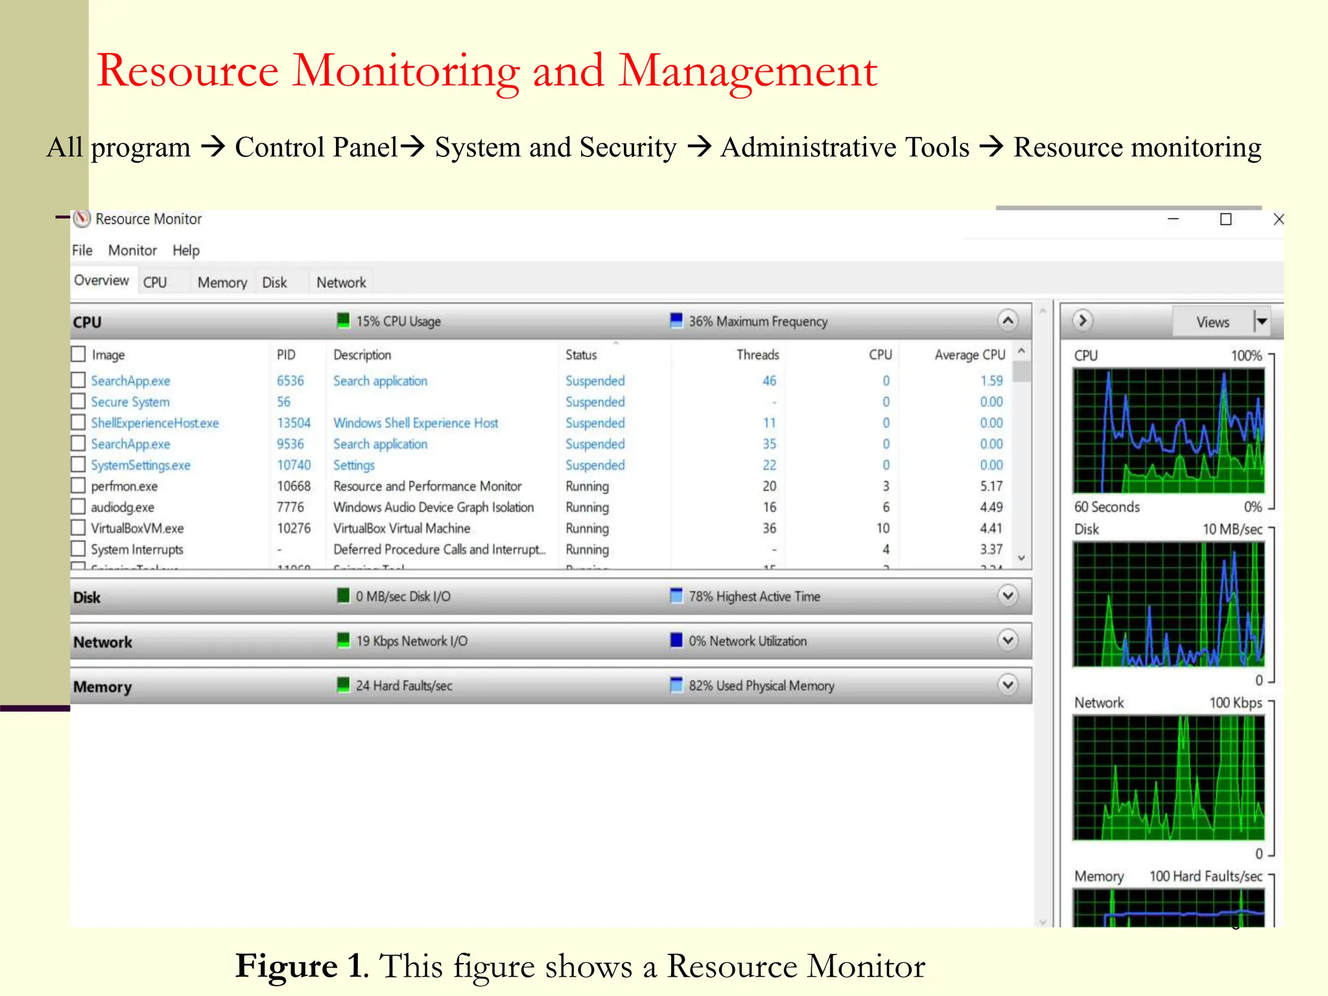Click the blue 78% Highest Active Time indicator
1328x996 pixels.
(676, 595)
